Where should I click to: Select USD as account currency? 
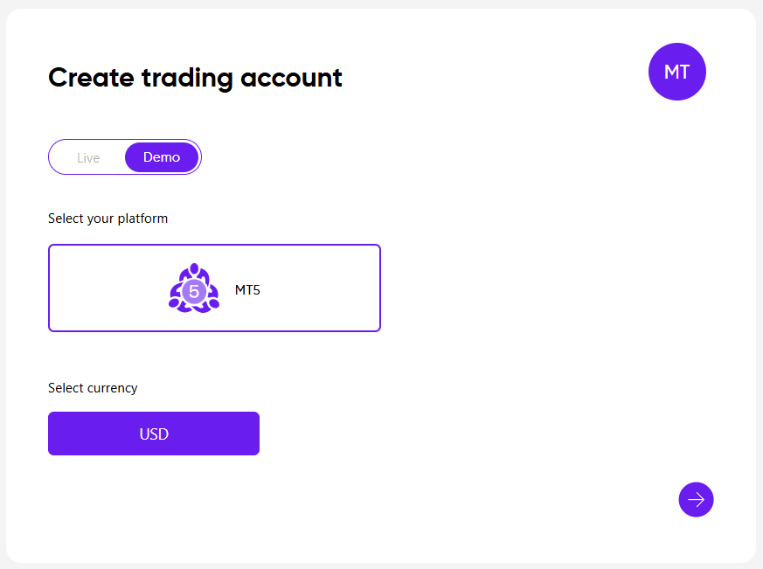[154, 434]
